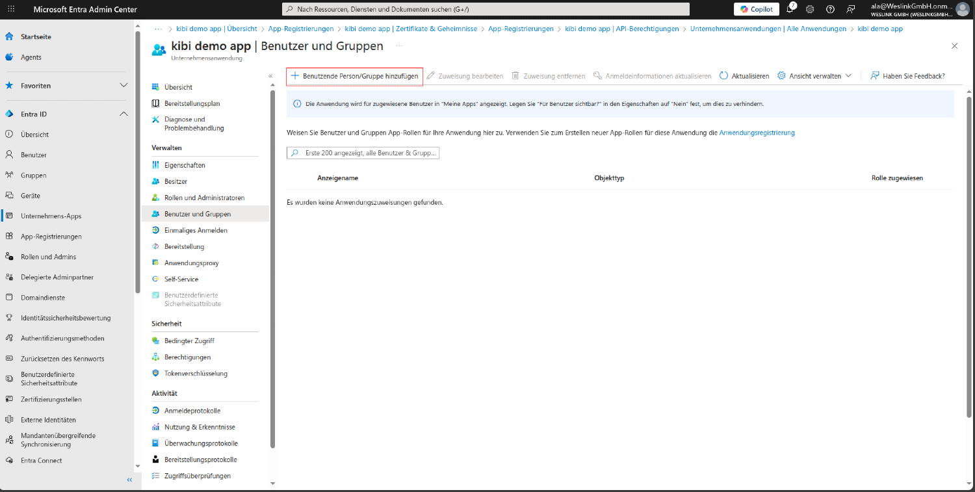
Task: Click the Unternehmensanwendungen | Alle Anwendungen breadcrumb
Action: coord(768,29)
